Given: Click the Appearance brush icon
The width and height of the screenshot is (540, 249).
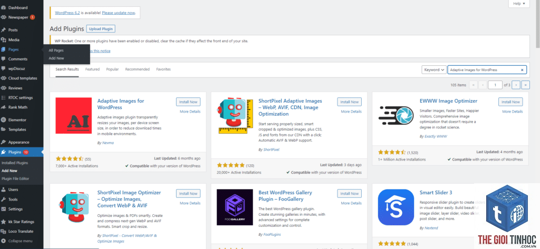Looking at the screenshot, I should point(4,142).
